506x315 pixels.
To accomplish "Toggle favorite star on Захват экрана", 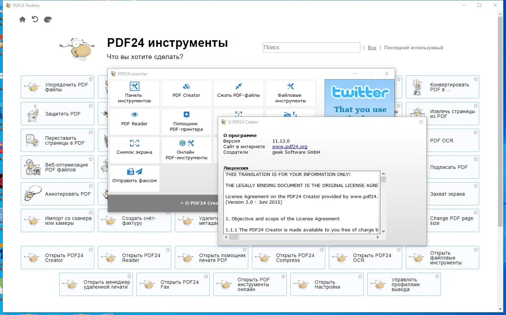I will click(476, 186).
